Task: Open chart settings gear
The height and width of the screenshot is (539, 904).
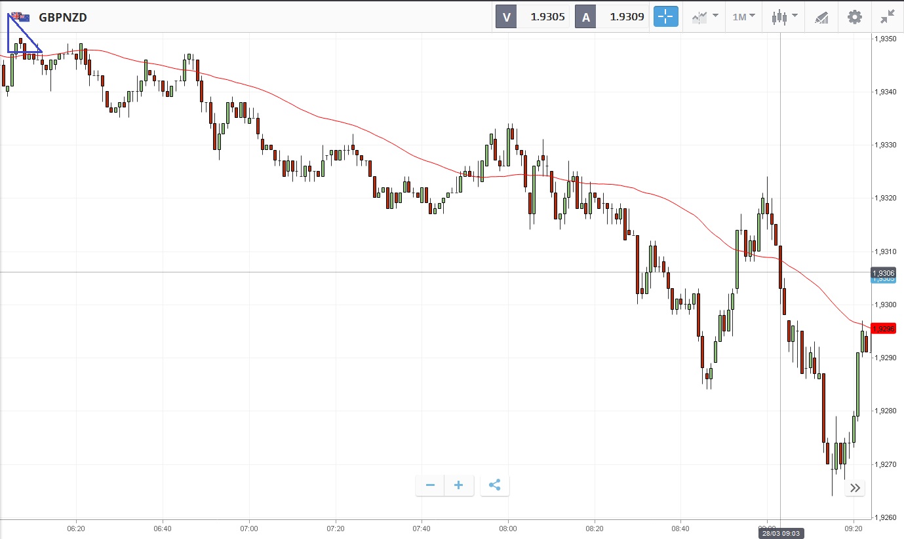Action: [855, 17]
